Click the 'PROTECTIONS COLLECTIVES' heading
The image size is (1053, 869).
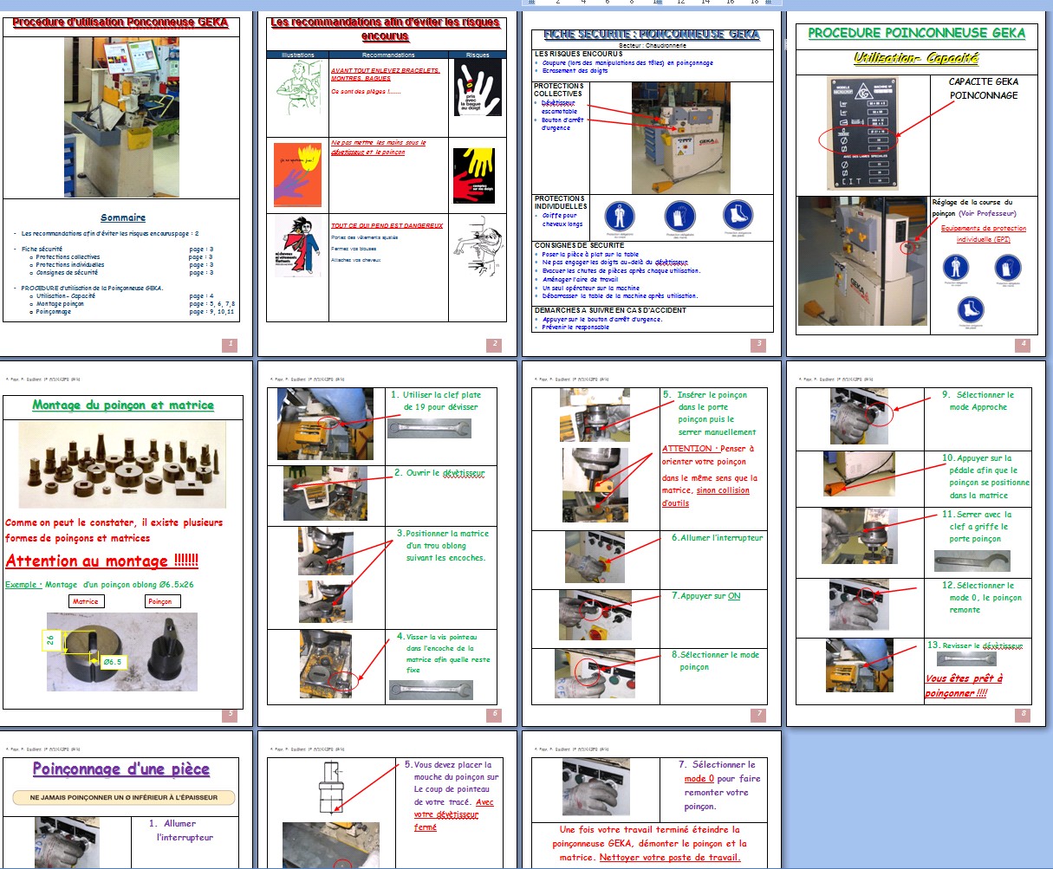(559, 89)
